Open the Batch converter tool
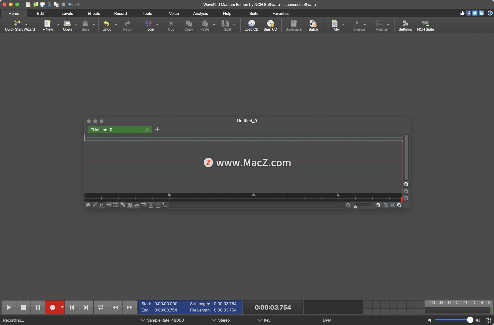Image resolution: width=494 pixels, height=325 pixels. click(x=313, y=25)
